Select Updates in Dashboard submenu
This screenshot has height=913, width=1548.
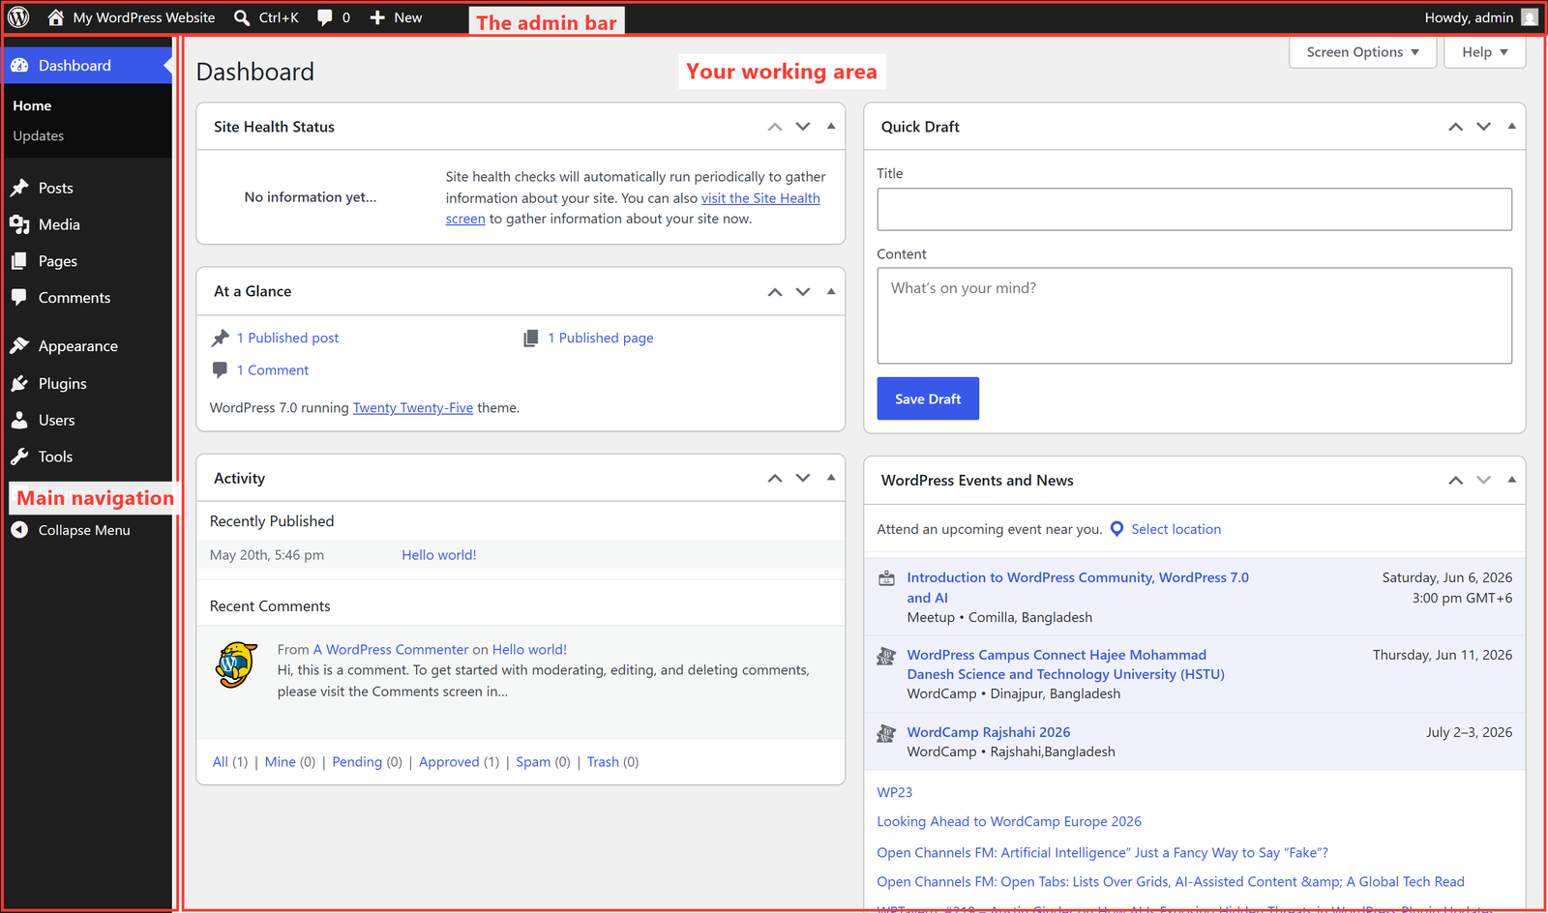(x=39, y=136)
